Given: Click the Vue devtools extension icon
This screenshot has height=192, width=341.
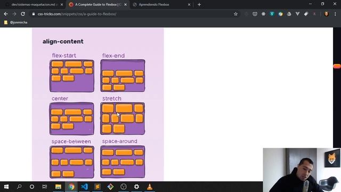Looking at the screenshot, I should [x=297, y=14].
